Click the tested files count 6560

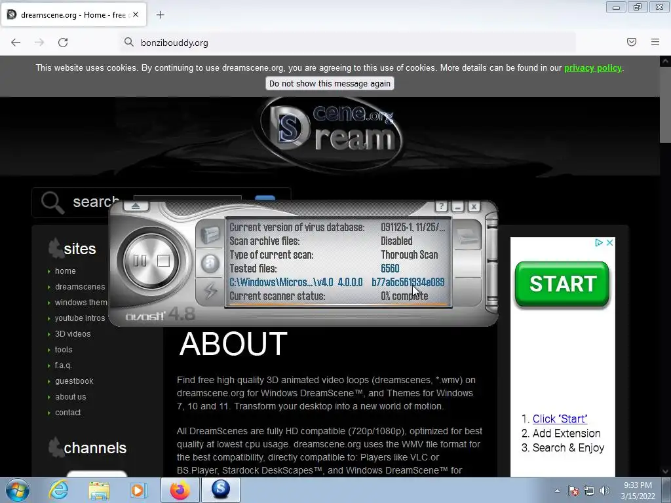pos(390,269)
